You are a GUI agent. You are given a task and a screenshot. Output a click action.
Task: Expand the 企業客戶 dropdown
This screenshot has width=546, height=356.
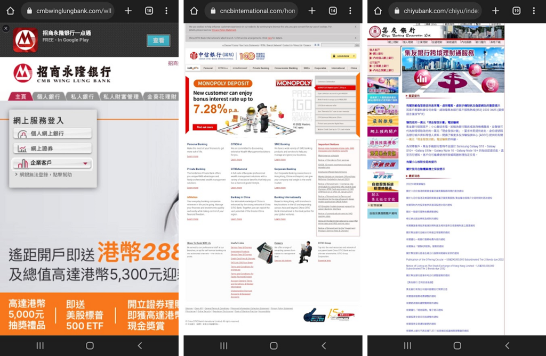[52, 163]
